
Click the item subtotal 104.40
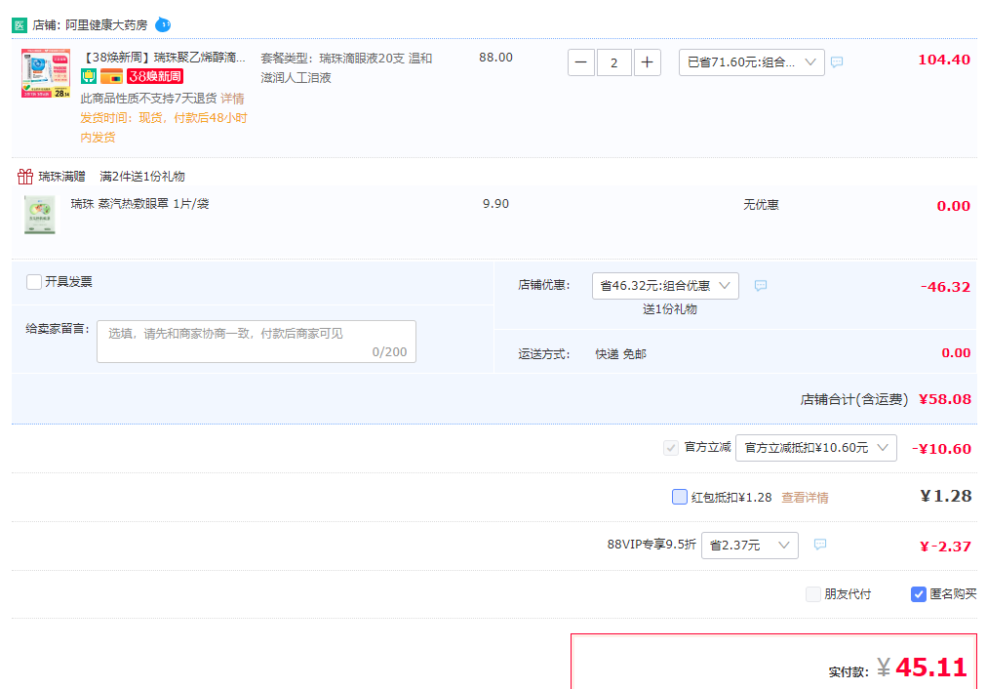(x=943, y=60)
